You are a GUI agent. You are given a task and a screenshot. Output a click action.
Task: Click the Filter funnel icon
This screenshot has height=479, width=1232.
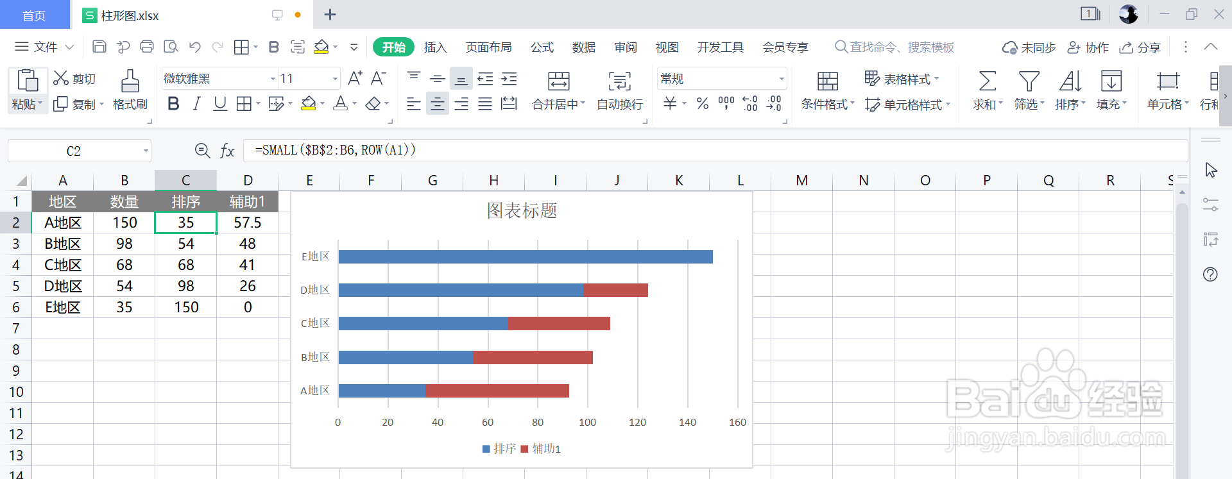(x=1029, y=81)
